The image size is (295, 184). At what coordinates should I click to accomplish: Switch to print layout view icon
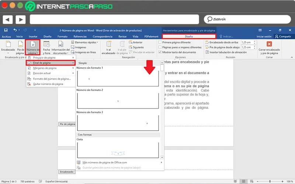click(243, 181)
